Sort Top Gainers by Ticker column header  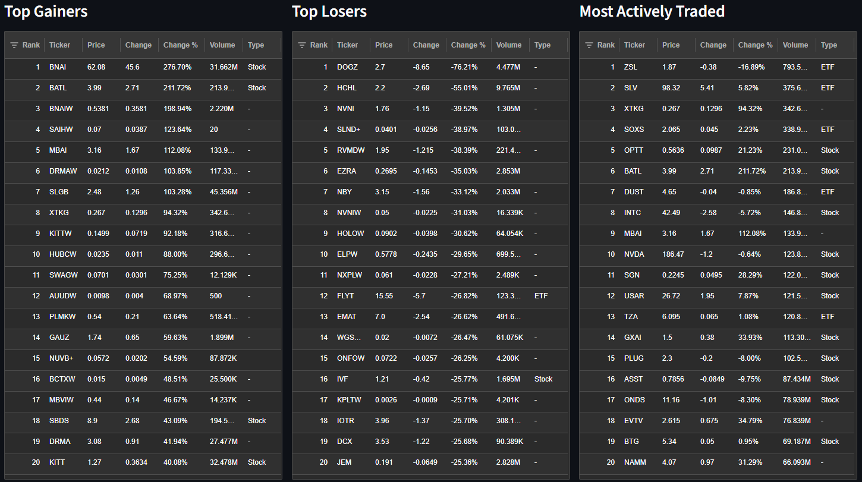point(59,45)
